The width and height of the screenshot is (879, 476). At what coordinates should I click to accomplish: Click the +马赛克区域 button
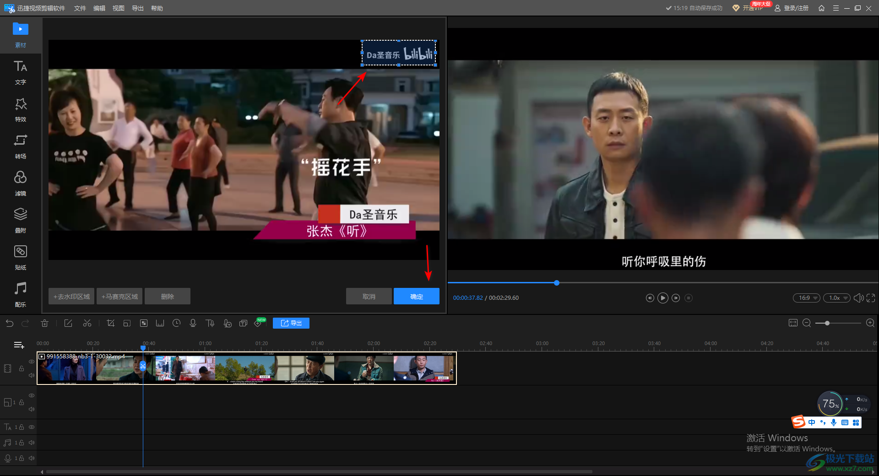point(119,296)
